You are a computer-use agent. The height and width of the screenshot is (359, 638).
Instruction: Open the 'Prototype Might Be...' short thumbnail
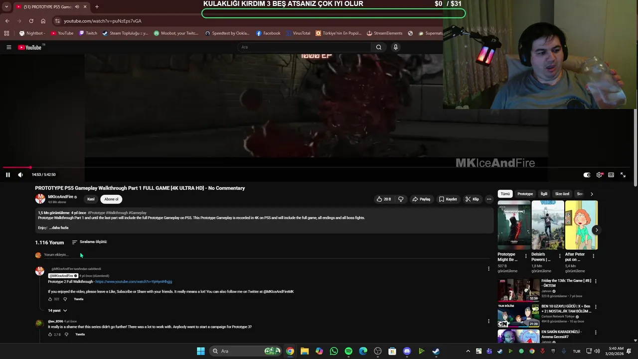point(514,225)
